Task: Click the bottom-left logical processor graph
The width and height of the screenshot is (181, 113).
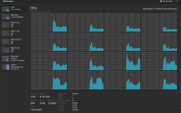Action: click(x=49, y=80)
